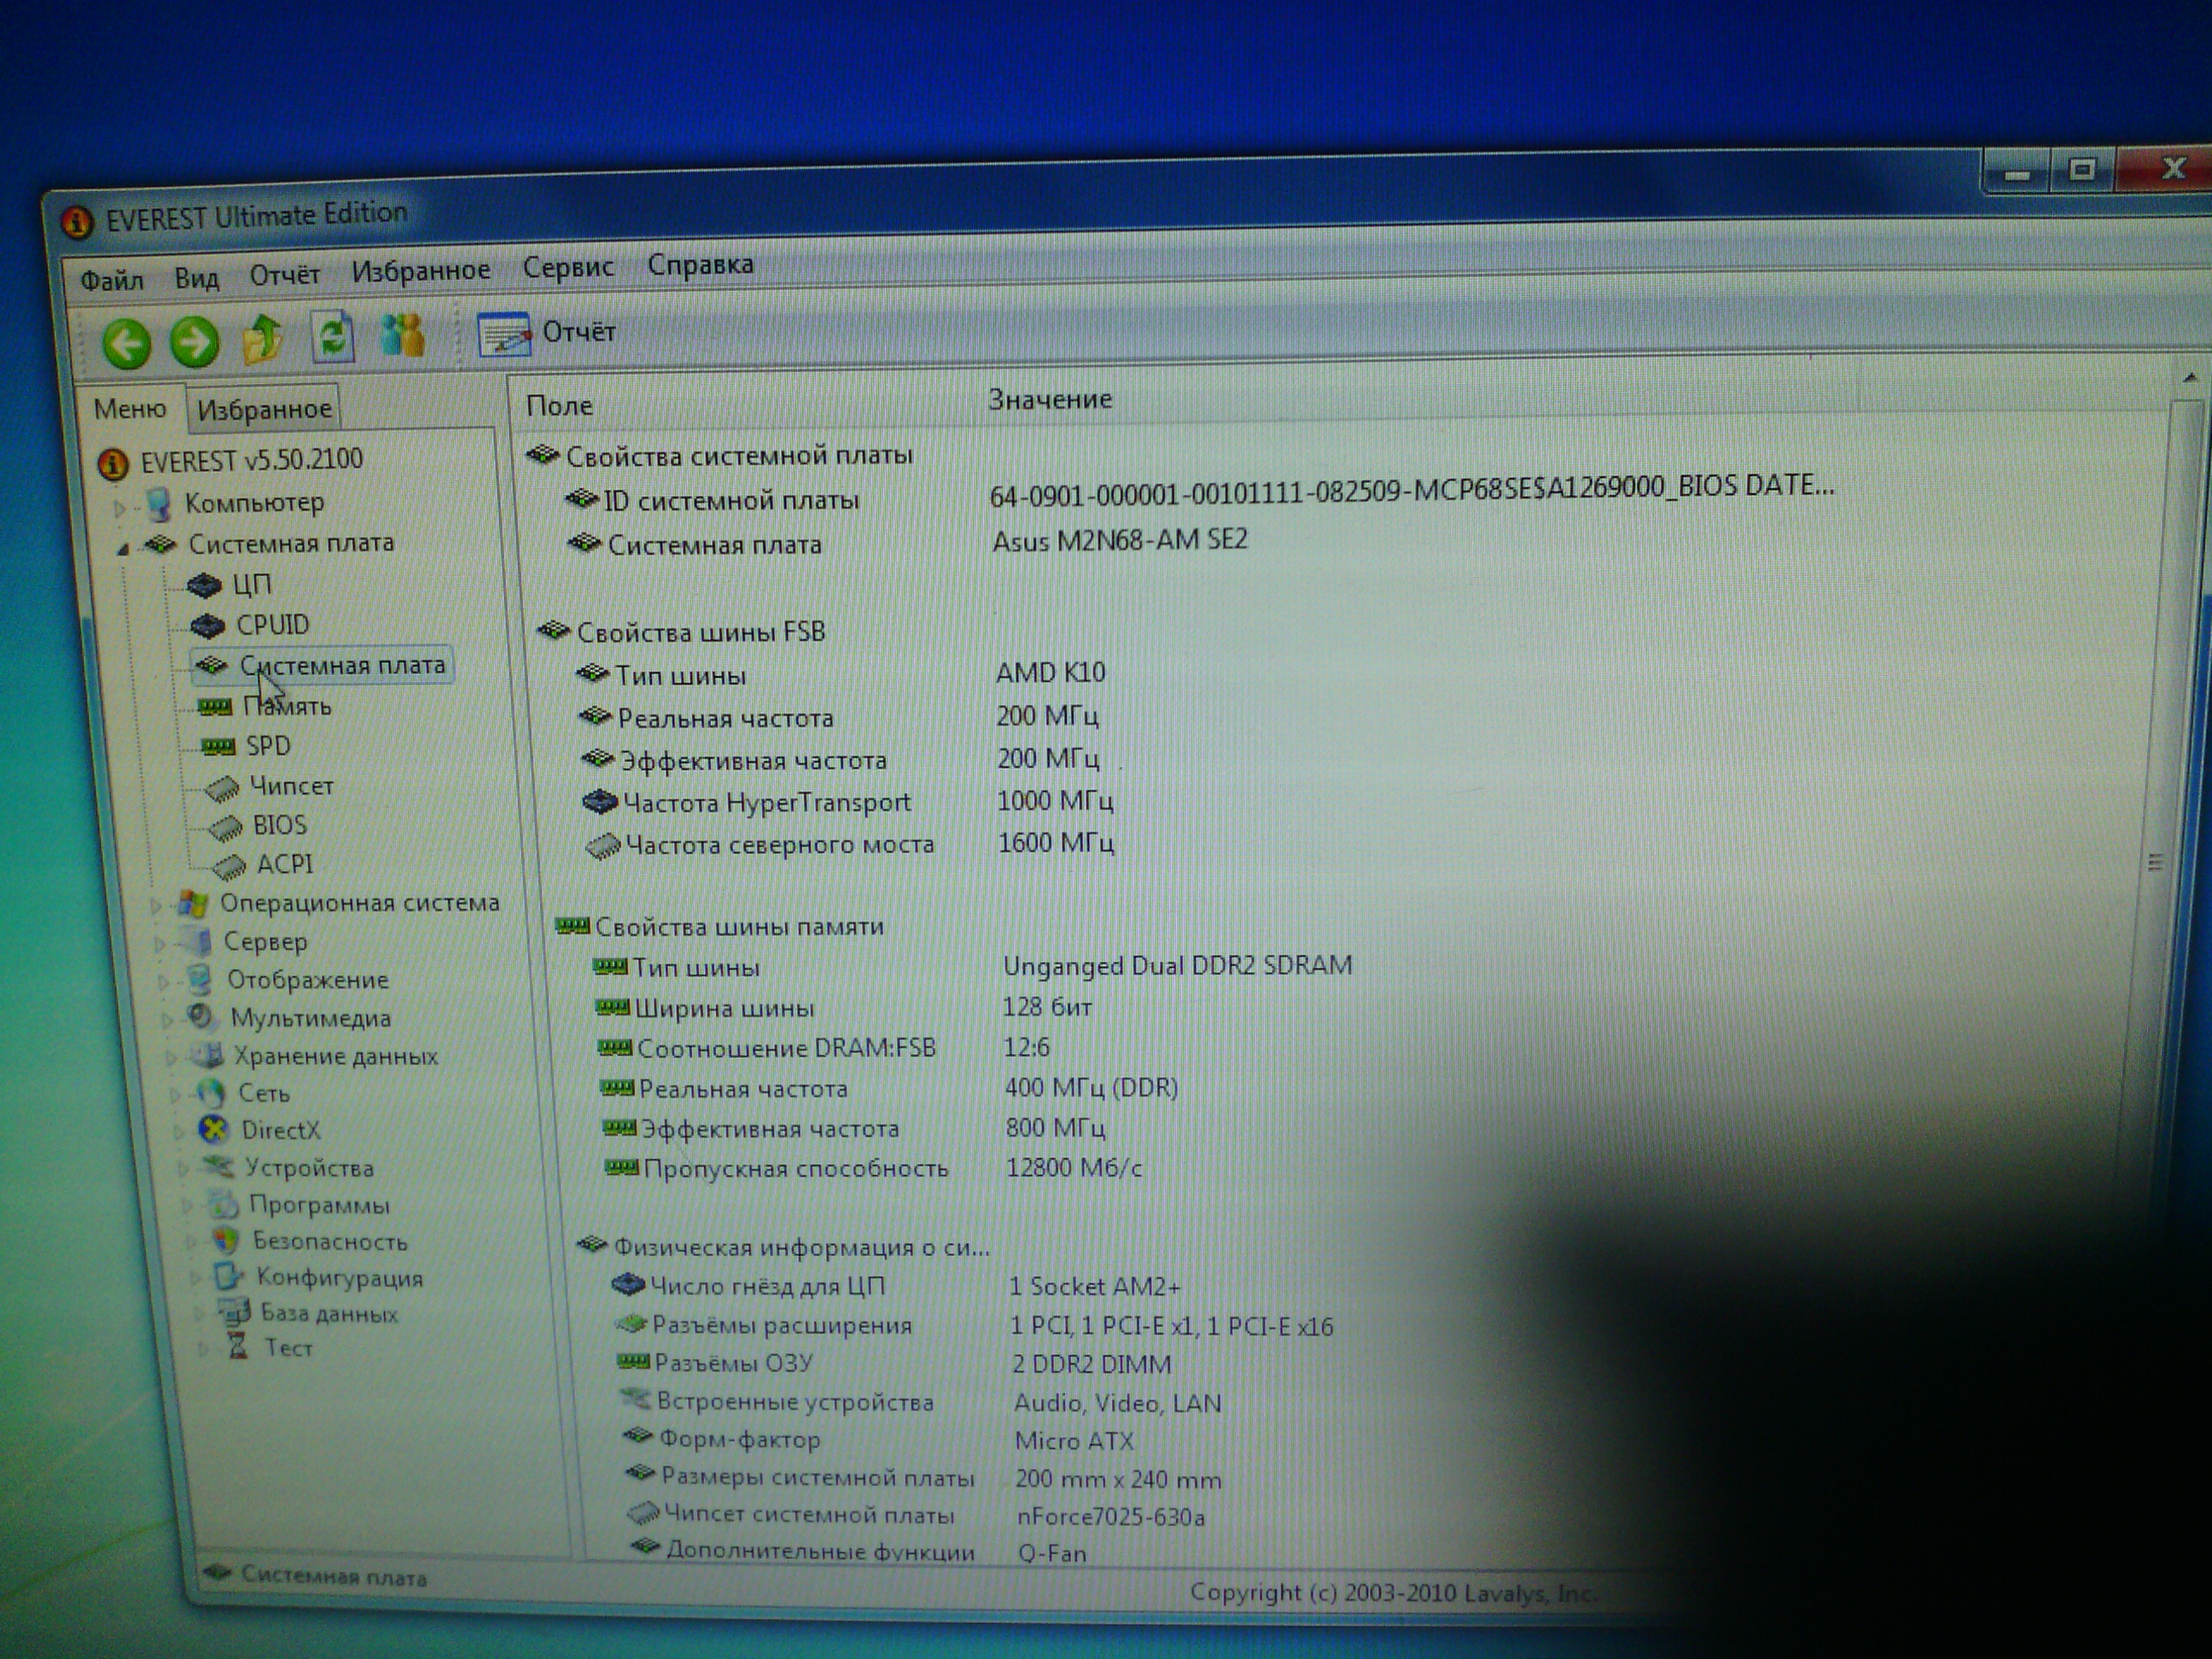
Task: Click the green Forward arrow toolbar icon
Action: click(194, 342)
